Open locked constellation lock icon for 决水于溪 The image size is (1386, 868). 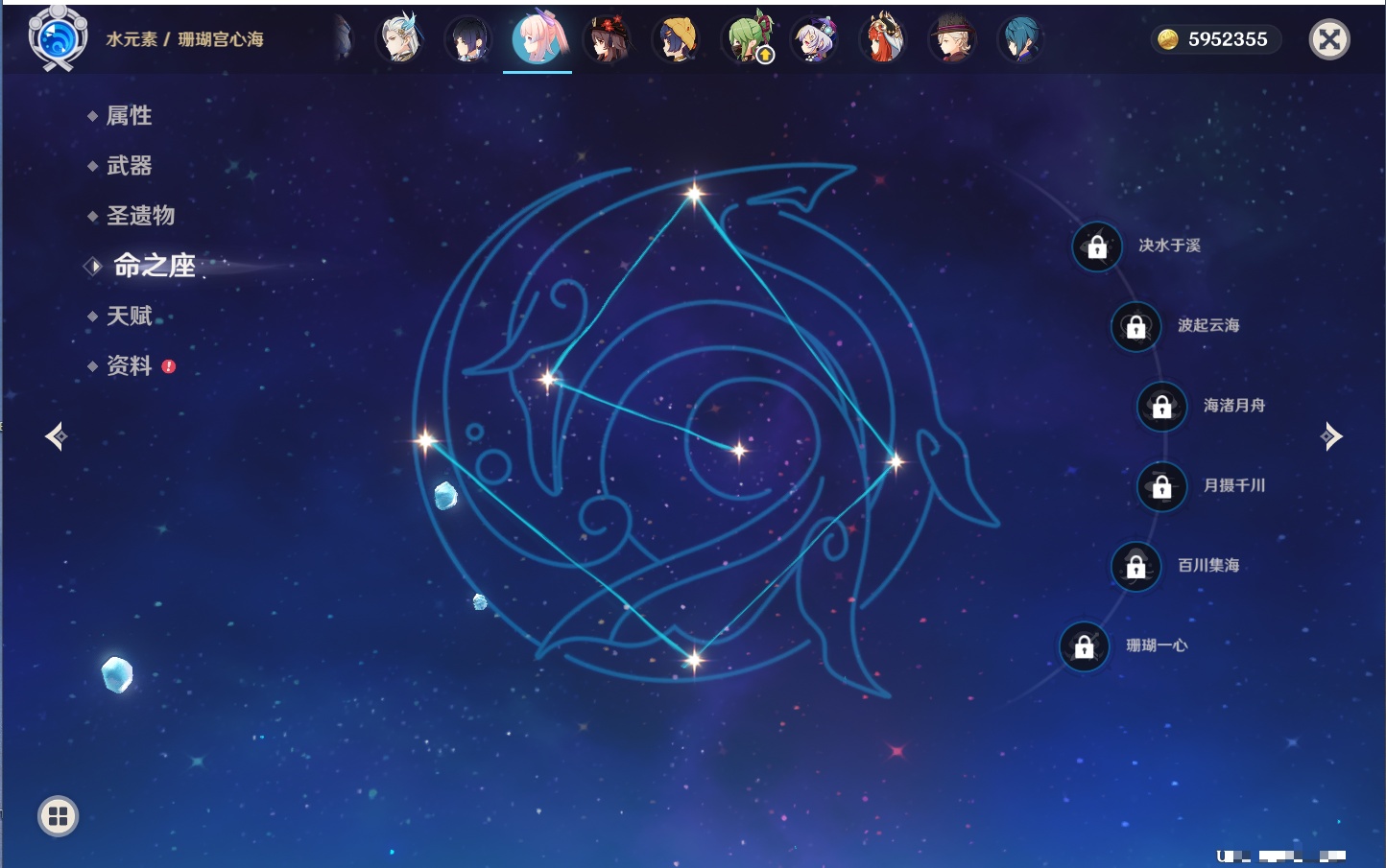(x=1097, y=246)
